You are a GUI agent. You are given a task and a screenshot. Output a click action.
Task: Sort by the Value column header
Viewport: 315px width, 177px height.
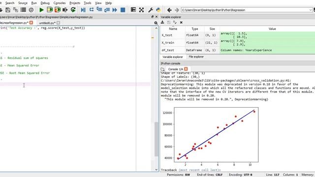coord(272,29)
